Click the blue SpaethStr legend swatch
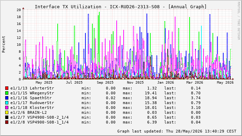Image resolution: width=242 pixels, height=136 pixels. (7, 98)
